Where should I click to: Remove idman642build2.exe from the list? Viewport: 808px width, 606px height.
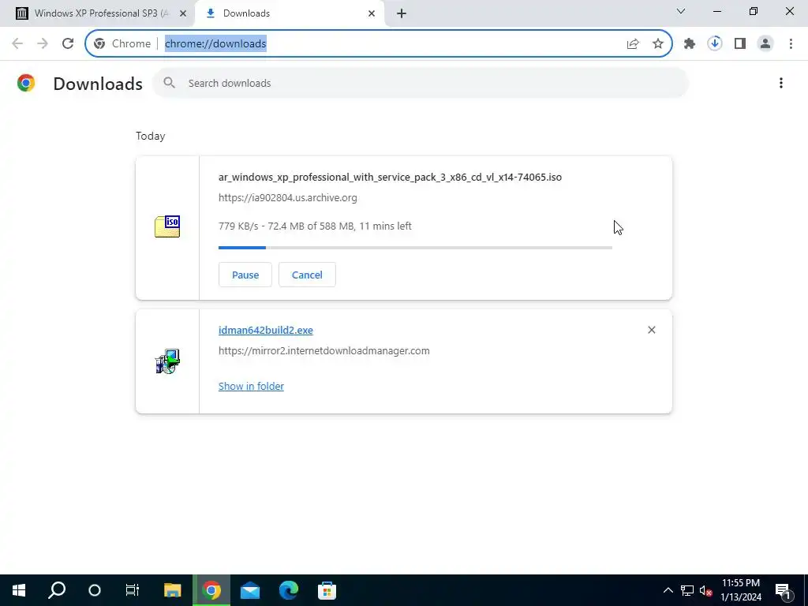click(x=651, y=330)
